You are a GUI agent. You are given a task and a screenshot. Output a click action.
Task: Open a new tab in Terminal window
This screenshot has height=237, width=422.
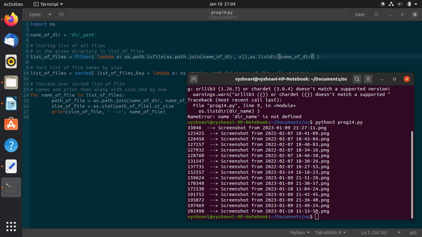click(x=193, y=79)
